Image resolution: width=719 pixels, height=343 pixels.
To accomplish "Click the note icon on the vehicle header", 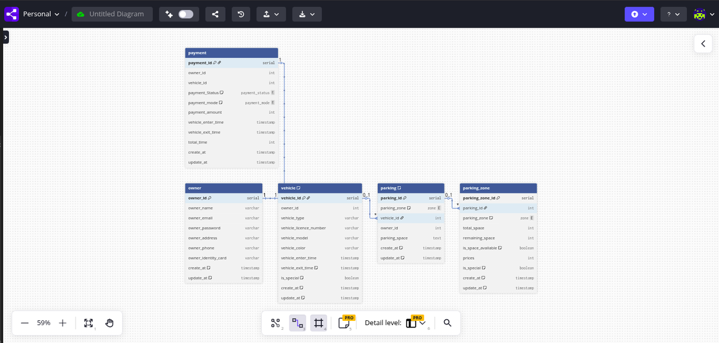I will click(298, 188).
